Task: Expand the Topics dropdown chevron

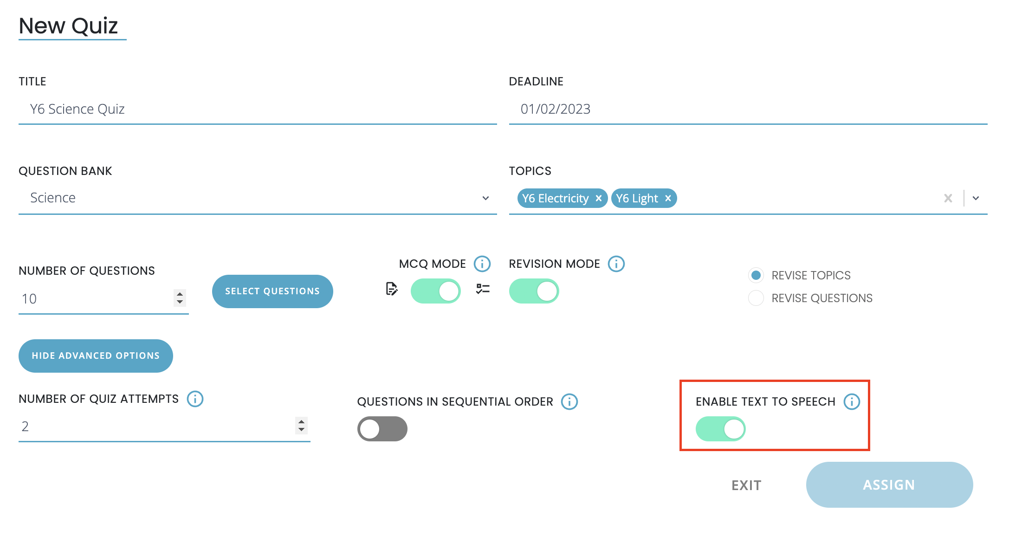Action: coord(976,199)
